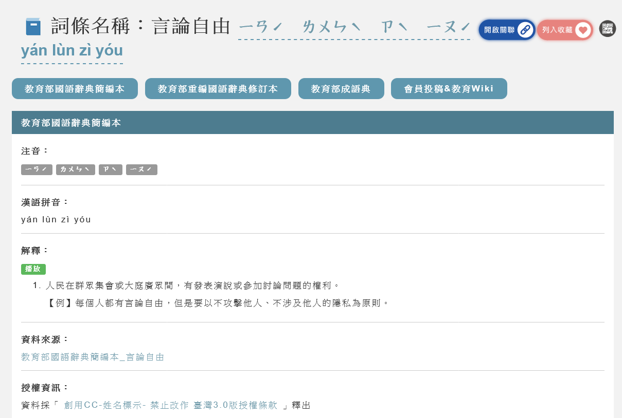Open the QR code icon at top right

[608, 29]
